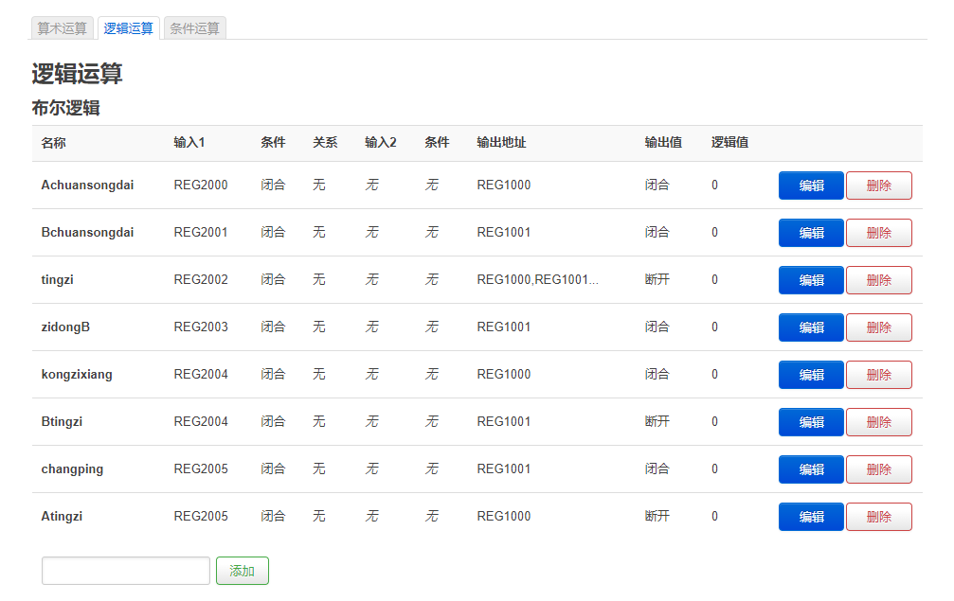
Task: Delete the Bchuansongdai entry
Action: tap(878, 233)
